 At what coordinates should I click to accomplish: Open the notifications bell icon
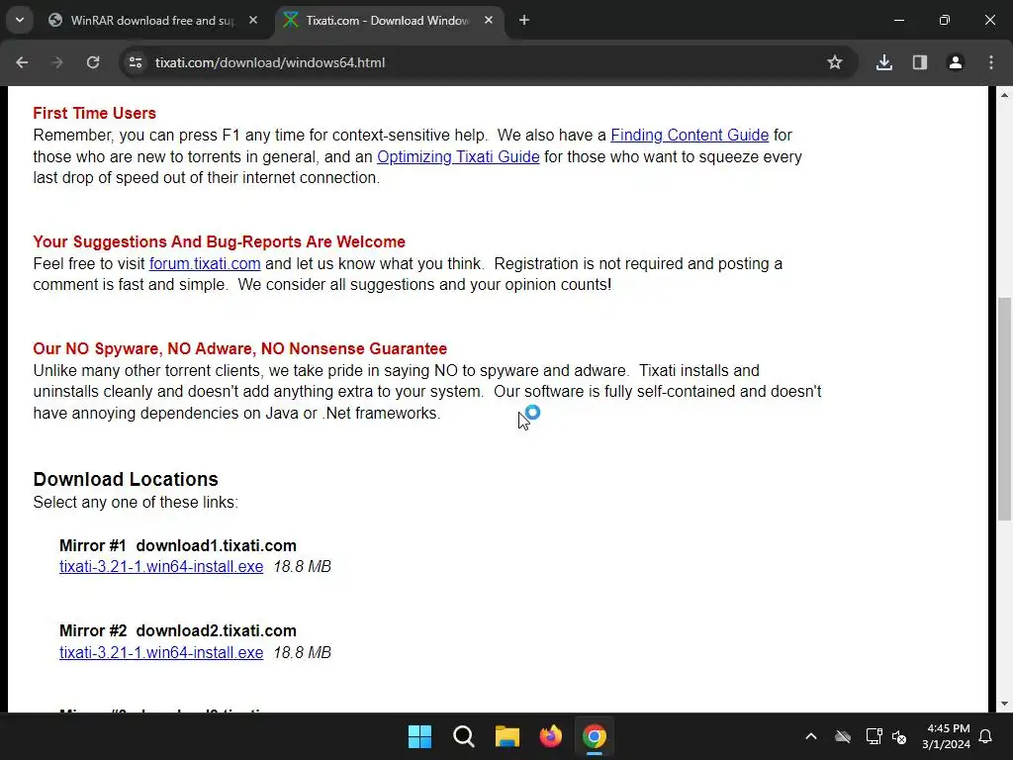point(986,736)
